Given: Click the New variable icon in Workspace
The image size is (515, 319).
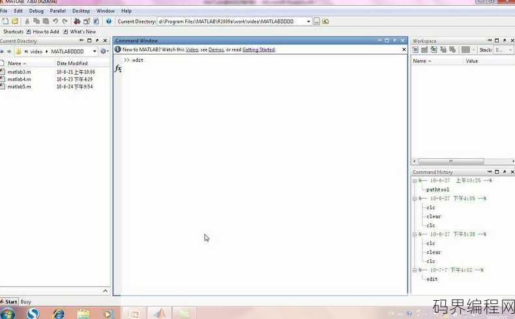Looking at the screenshot, I should click(x=415, y=49).
